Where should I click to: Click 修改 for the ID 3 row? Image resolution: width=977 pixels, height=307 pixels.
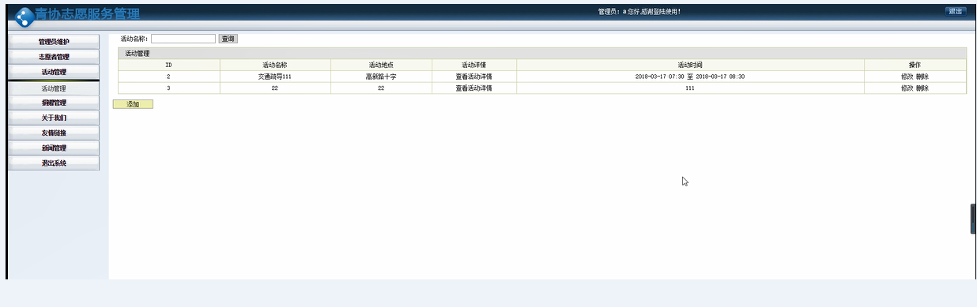[907, 88]
